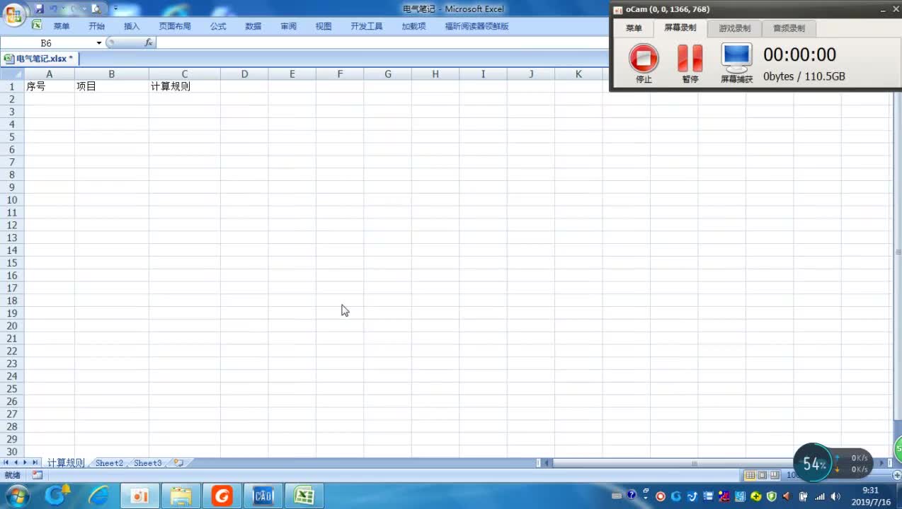The height and width of the screenshot is (509, 902).
Task: Open the 开发工具 ribbon tab
Action: [367, 26]
